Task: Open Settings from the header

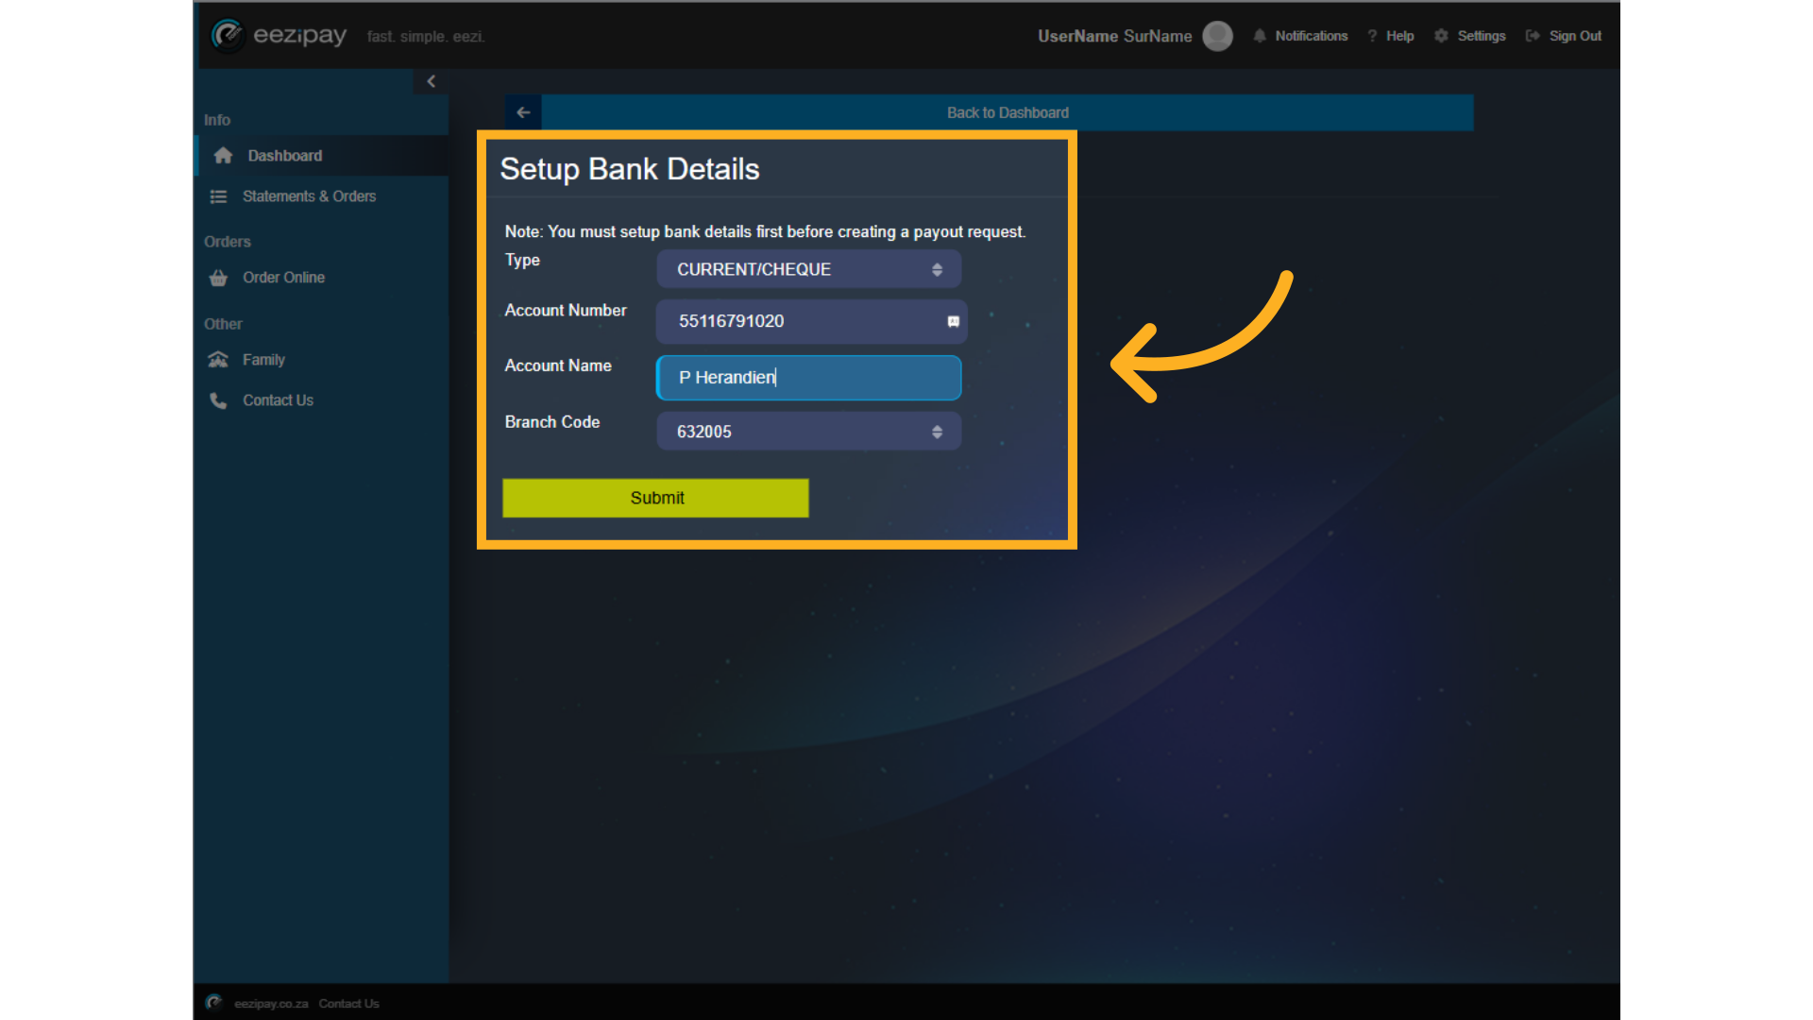Action: tap(1482, 36)
